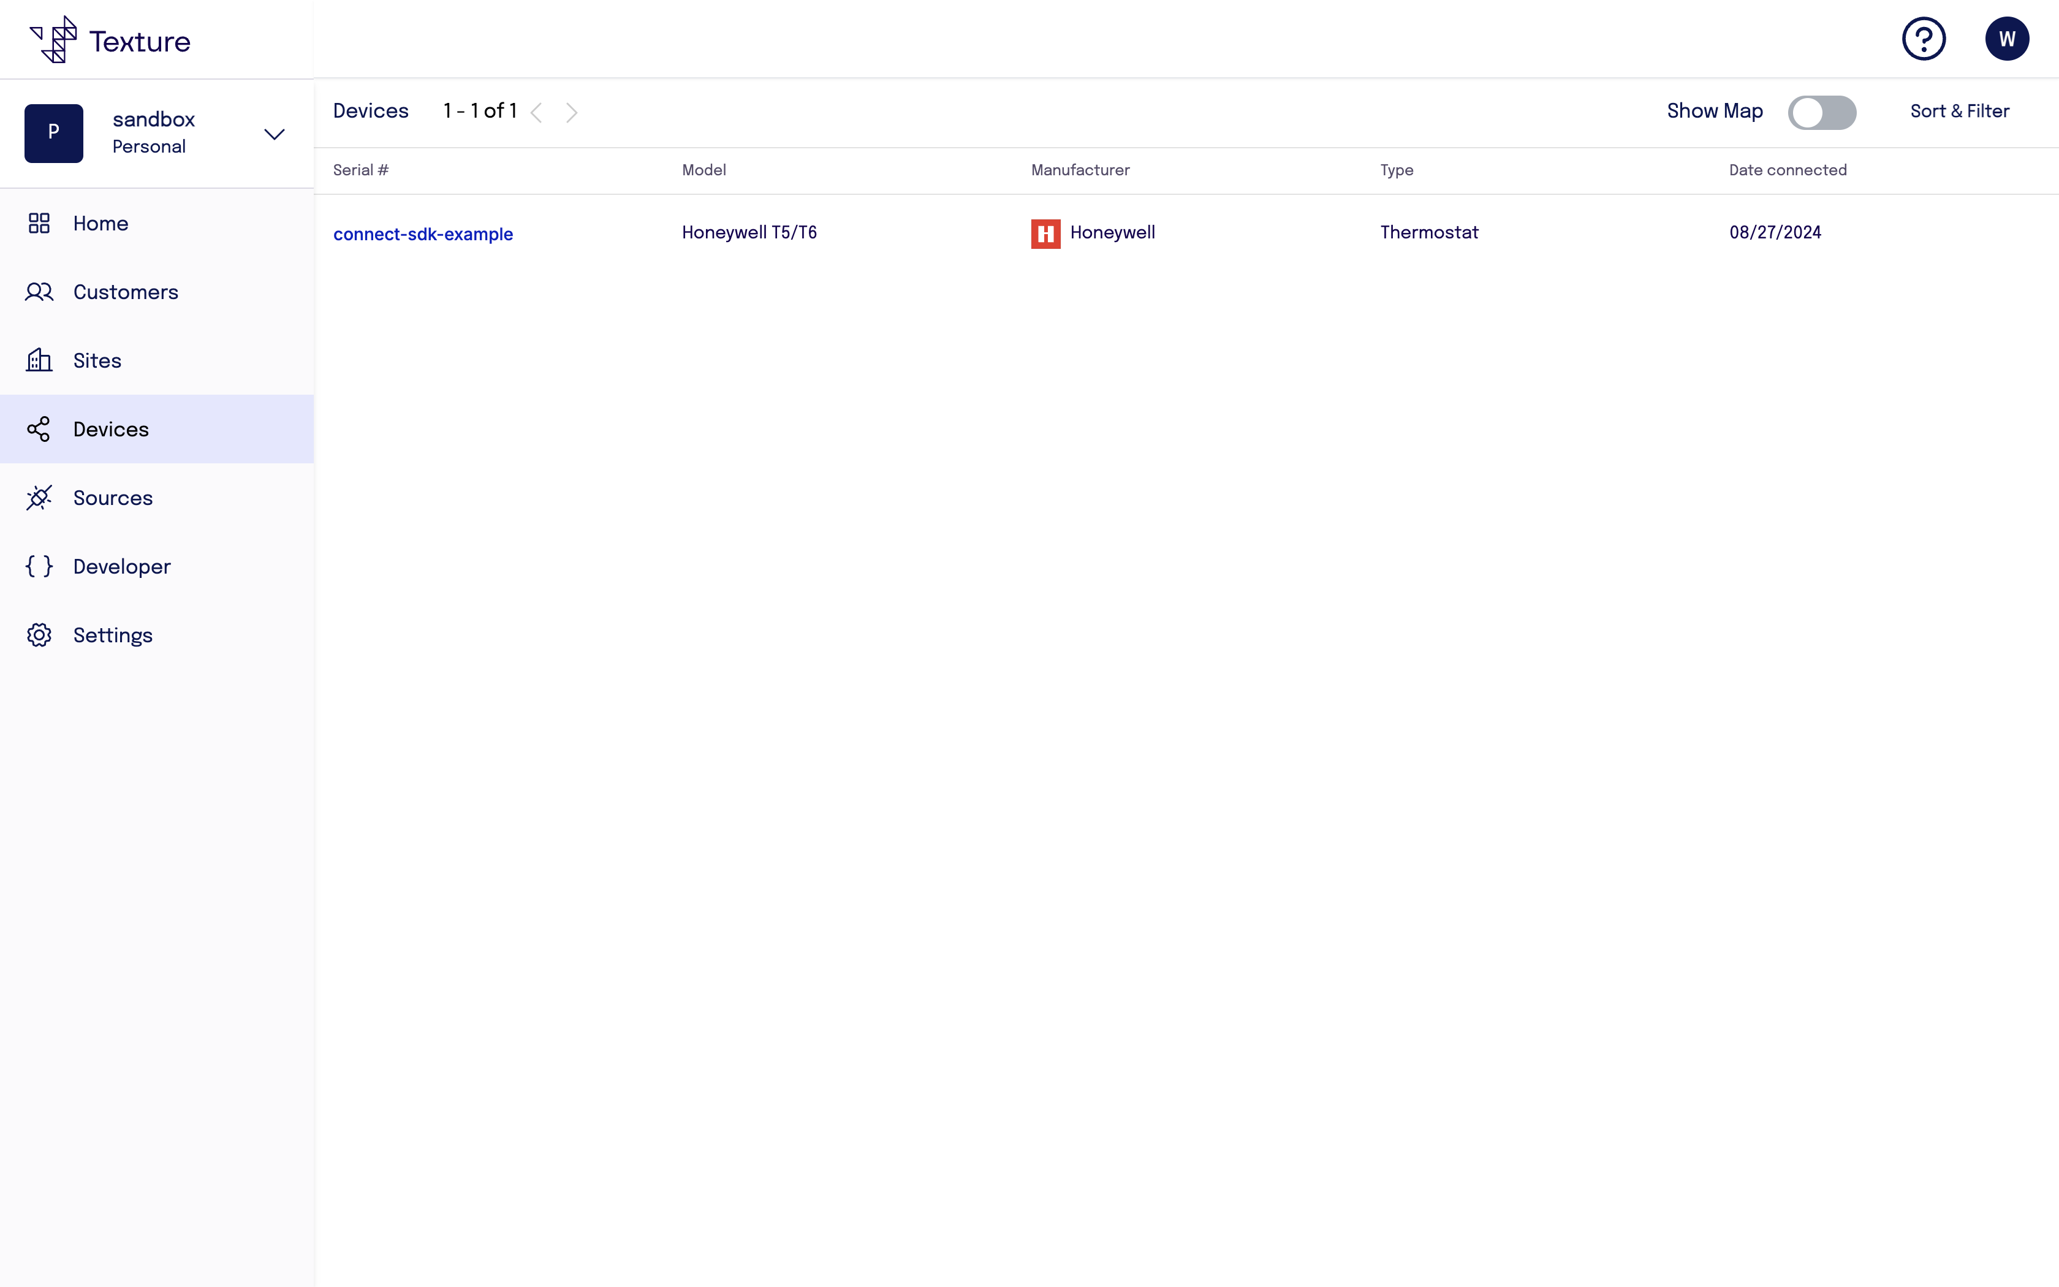This screenshot has height=1287, width=2059.
Task: Expand the sandbox workspace dropdown chevron
Action: point(274,134)
